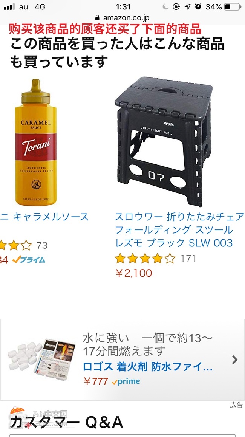
Task: Open the スロウワー folding chair title link
Action: [x=179, y=229]
